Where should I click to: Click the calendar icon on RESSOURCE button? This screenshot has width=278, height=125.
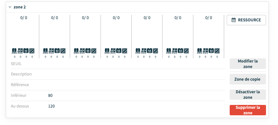(234, 20)
